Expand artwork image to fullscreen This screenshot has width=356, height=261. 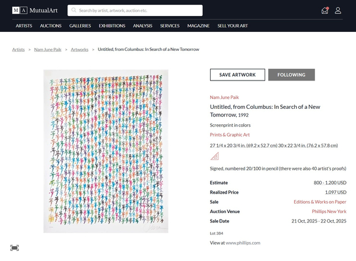[x=14, y=247]
